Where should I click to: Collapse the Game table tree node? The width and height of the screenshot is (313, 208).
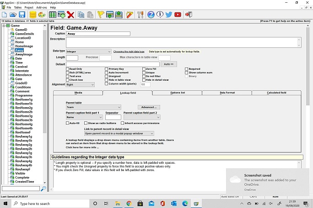click(x=4, y=26)
